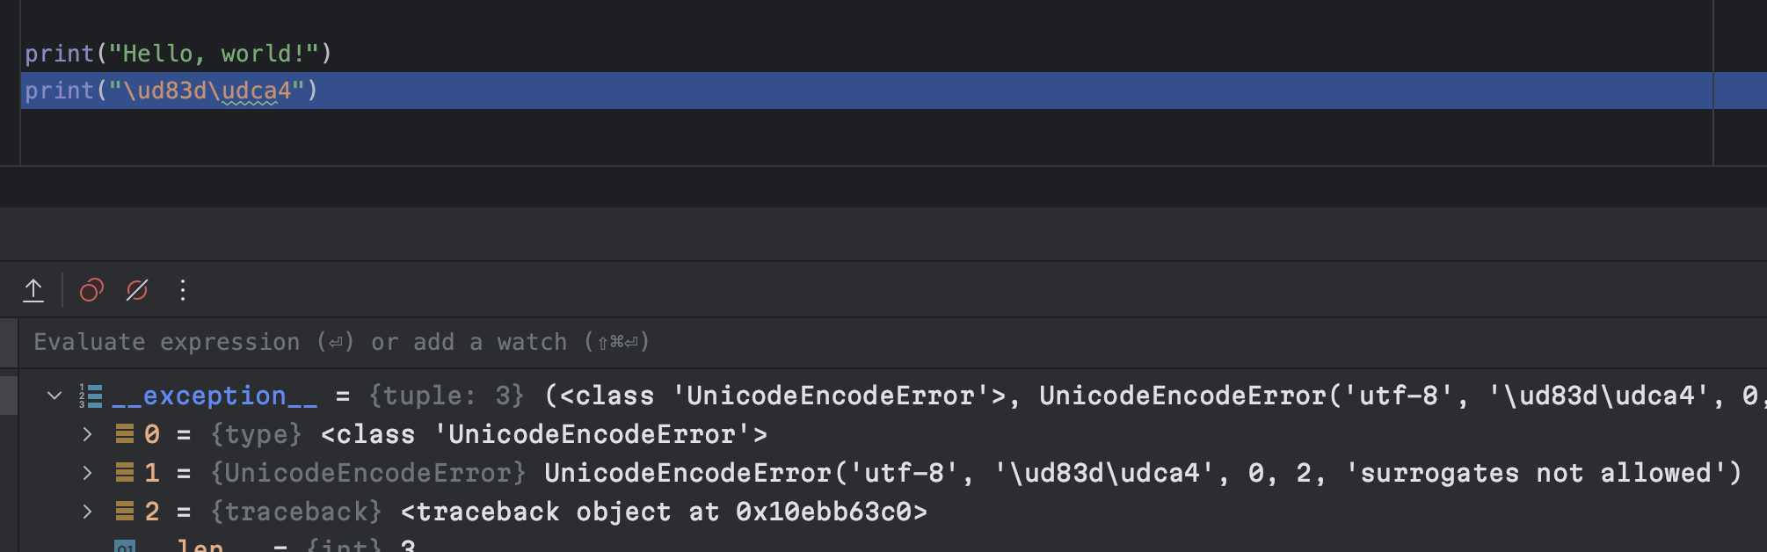Screen dimensions: 1767x552
Task: Click the int badge icon next to len
Action: 123,545
